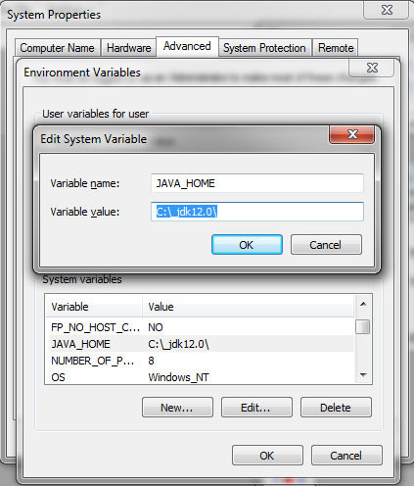The image size is (414, 486).
Task: Click OK in Environment Variables window
Action: coord(267,456)
